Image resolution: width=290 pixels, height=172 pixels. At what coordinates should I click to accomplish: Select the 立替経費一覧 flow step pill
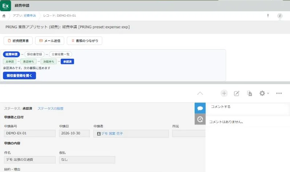coord(61,54)
